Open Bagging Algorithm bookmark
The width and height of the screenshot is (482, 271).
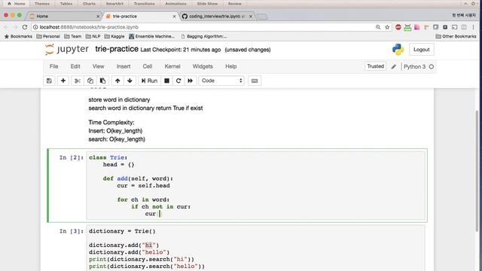coord(204,36)
